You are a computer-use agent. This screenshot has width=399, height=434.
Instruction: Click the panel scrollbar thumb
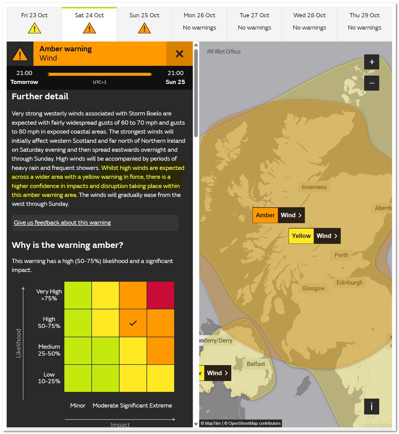point(196,93)
